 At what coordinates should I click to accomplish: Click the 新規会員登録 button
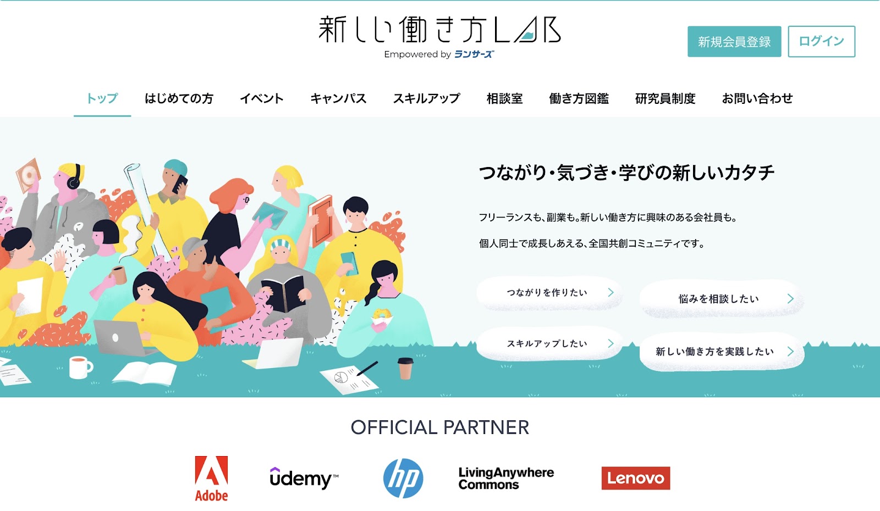[x=734, y=41]
